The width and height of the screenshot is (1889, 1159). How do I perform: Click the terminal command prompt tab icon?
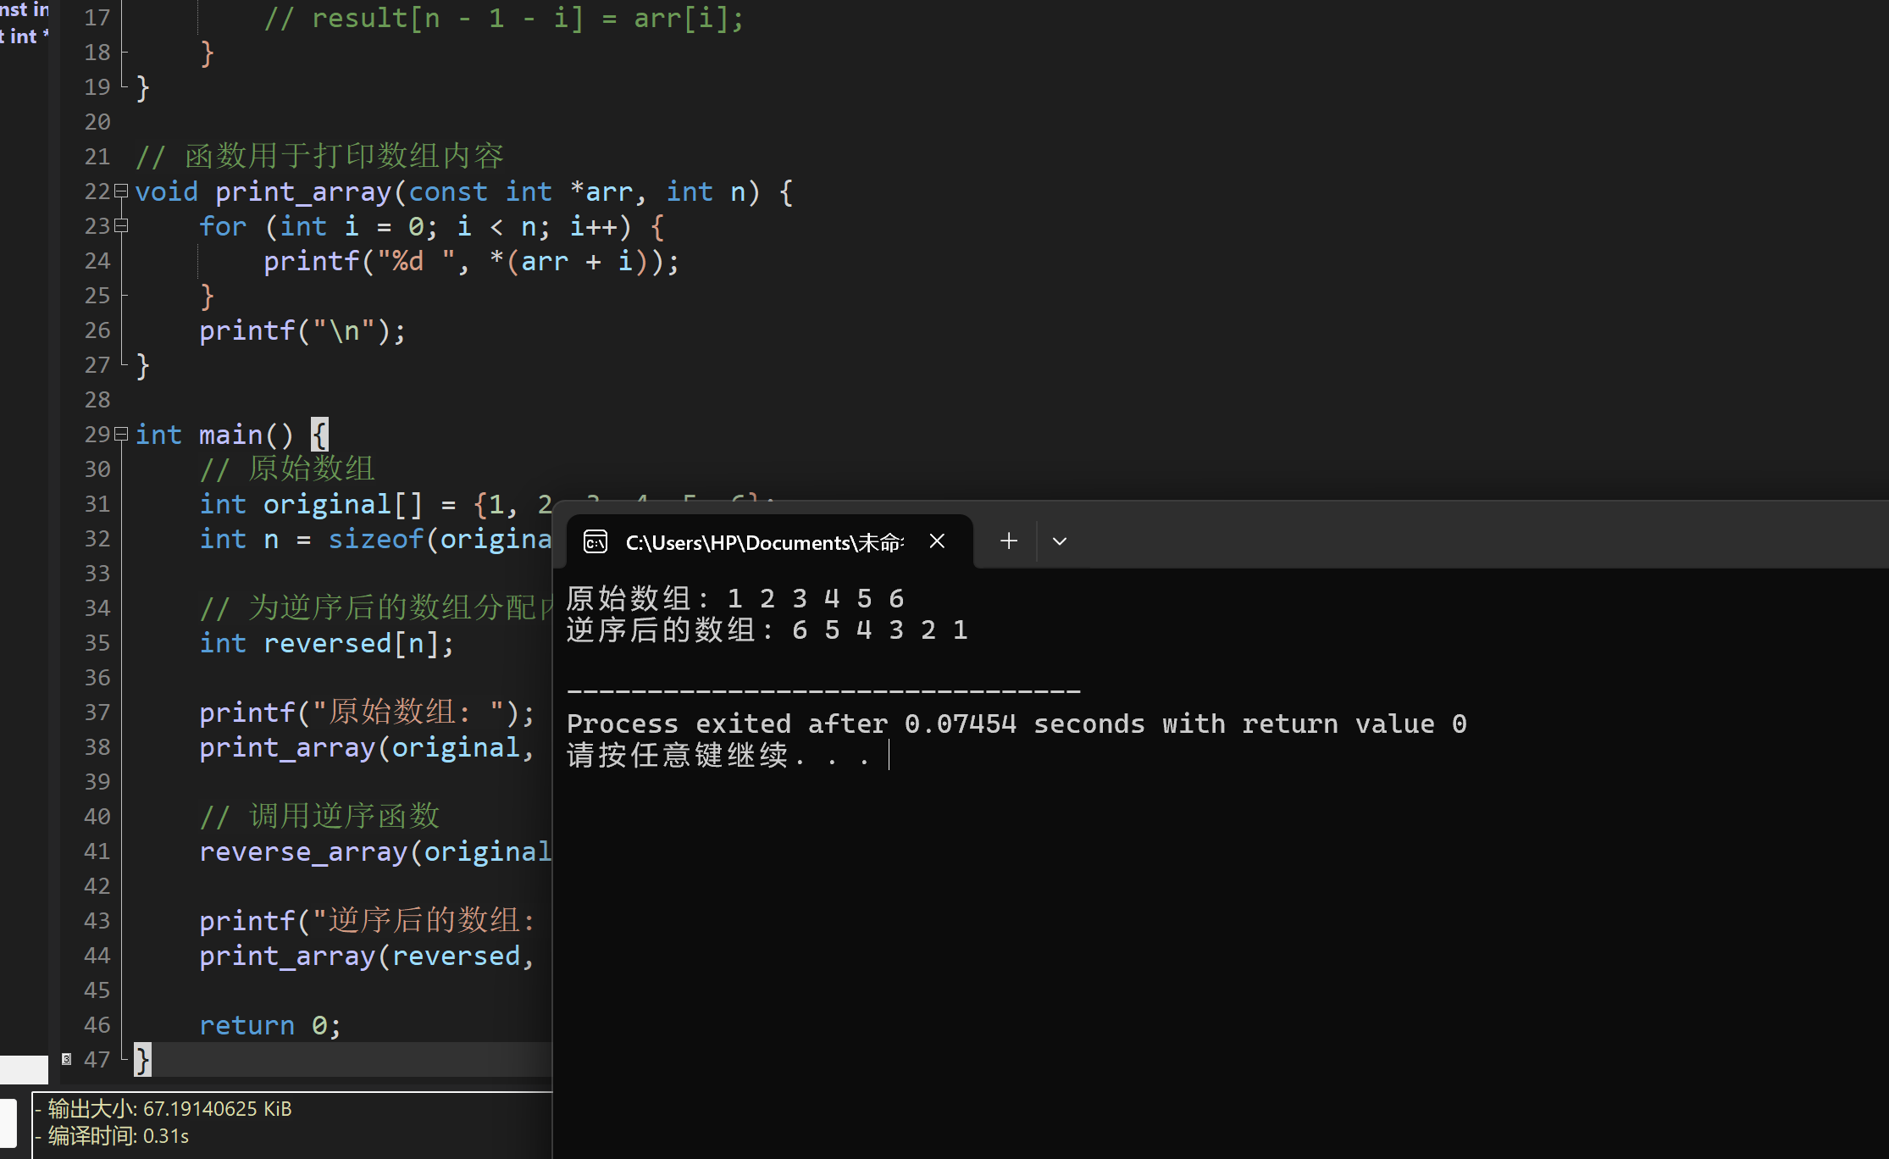[x=596, y=541]
